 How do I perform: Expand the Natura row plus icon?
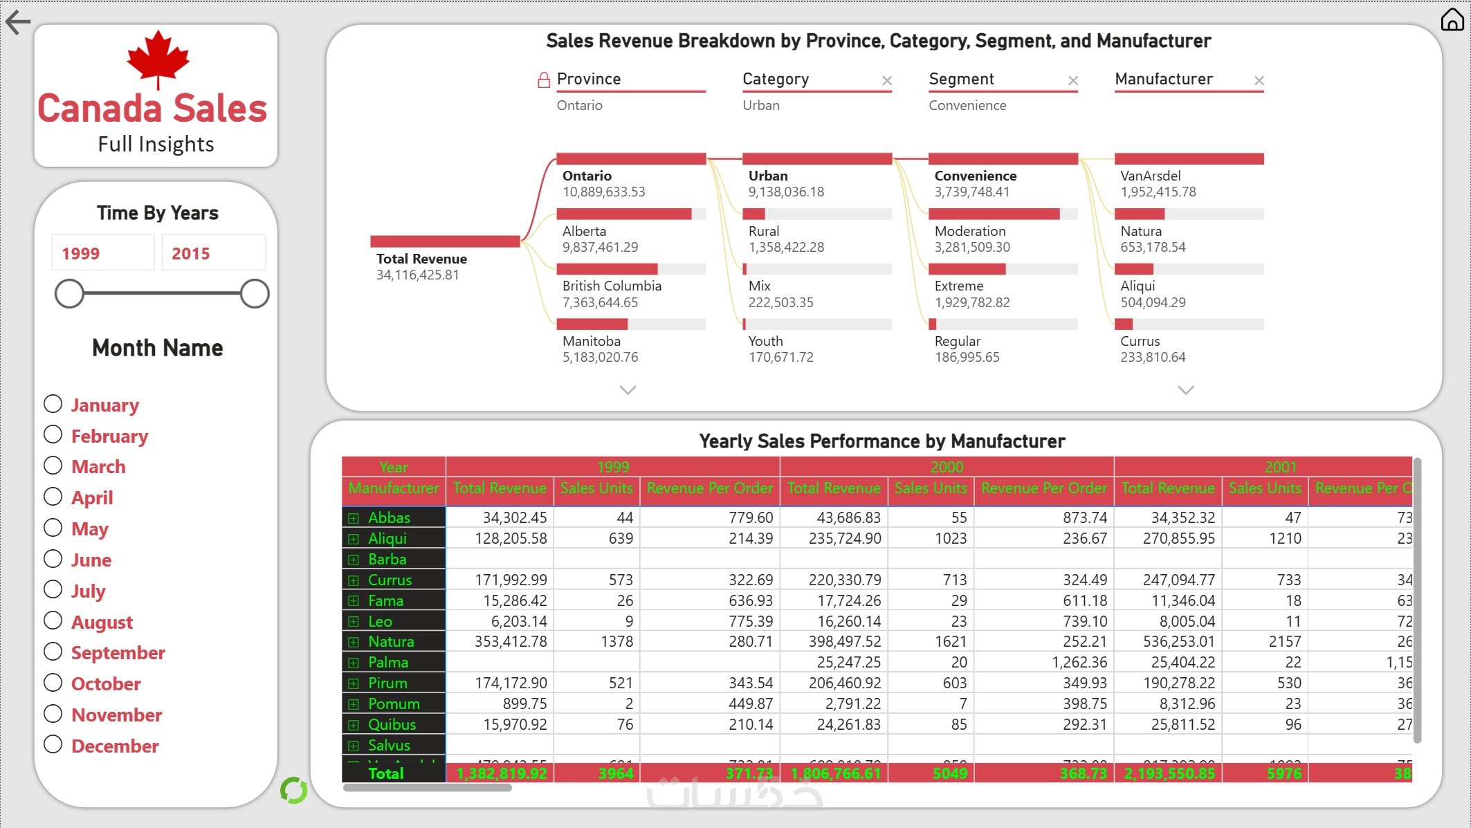pyautogui.click(x=354, y=642)
